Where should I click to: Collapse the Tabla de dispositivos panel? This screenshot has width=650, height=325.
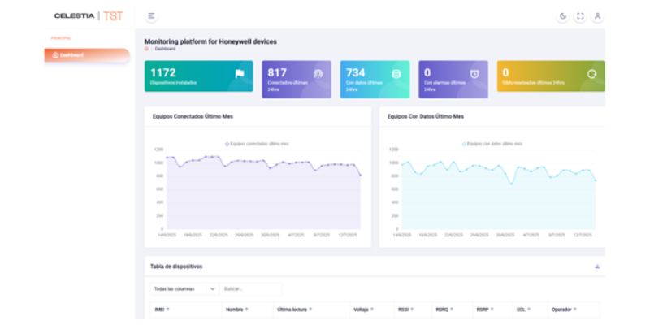click(597, 266)
